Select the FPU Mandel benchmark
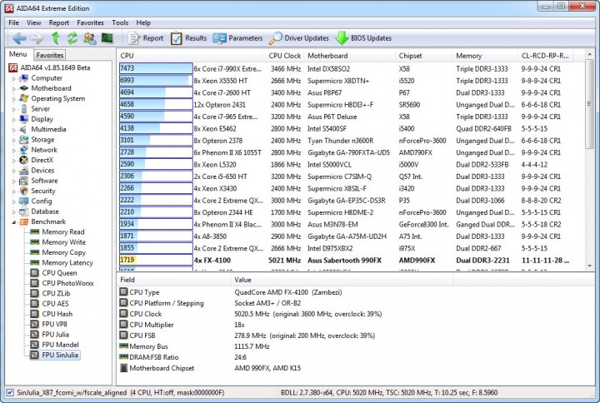 pos(55,345)
